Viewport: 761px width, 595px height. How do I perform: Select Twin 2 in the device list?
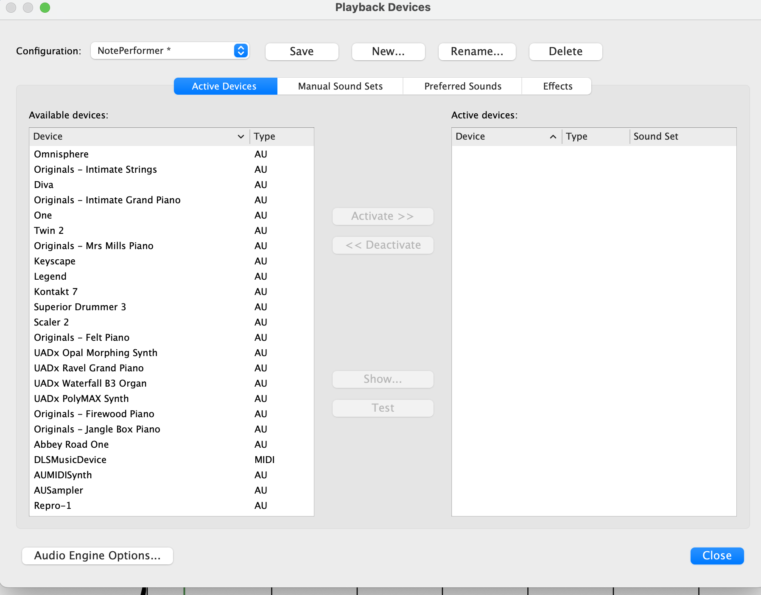pos(171,230)
